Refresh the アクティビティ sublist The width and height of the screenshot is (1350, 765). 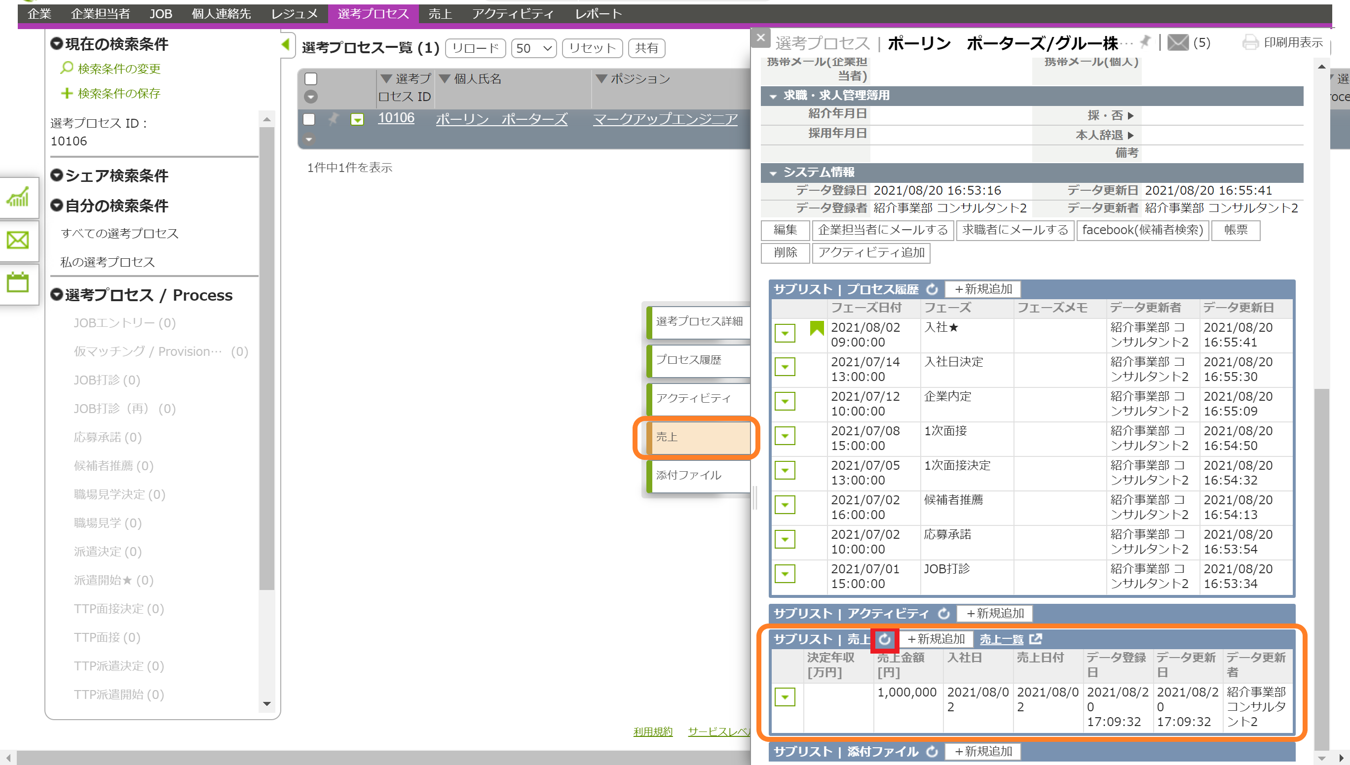[943, 613]
